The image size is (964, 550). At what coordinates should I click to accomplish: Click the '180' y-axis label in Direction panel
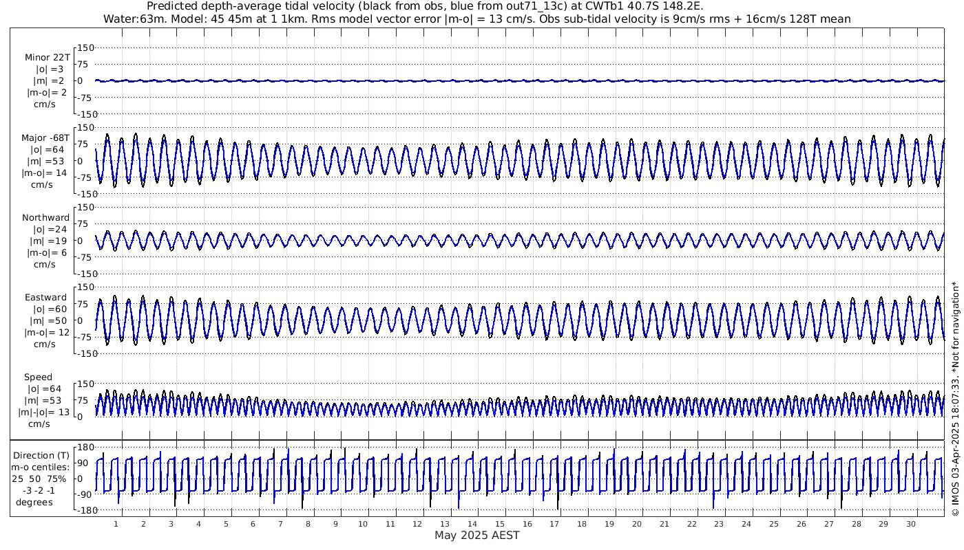84,447
